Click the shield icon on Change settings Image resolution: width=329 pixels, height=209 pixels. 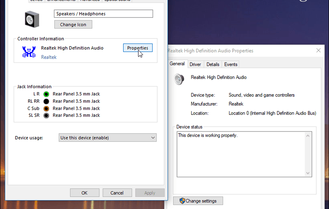click(x=183, y=201)
